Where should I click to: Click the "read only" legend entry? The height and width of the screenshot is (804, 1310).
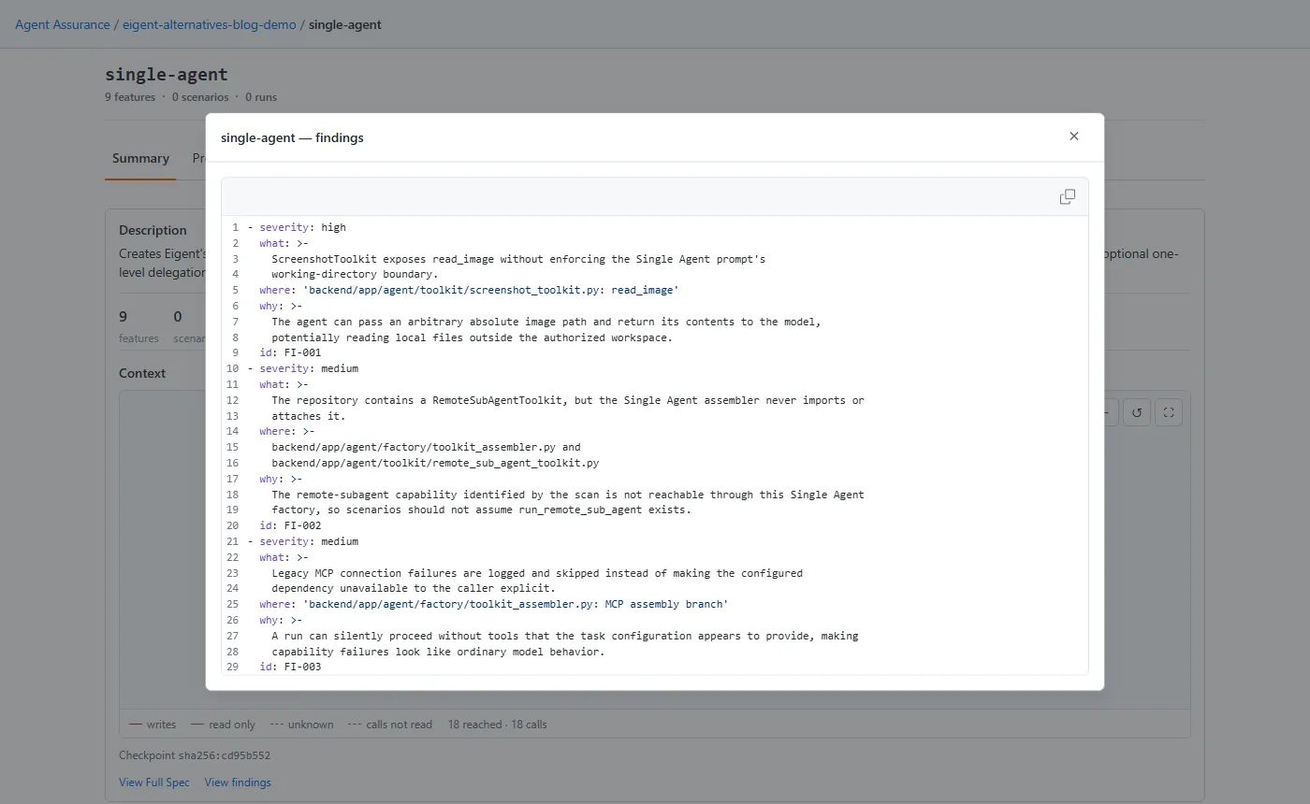coord(223,725)
